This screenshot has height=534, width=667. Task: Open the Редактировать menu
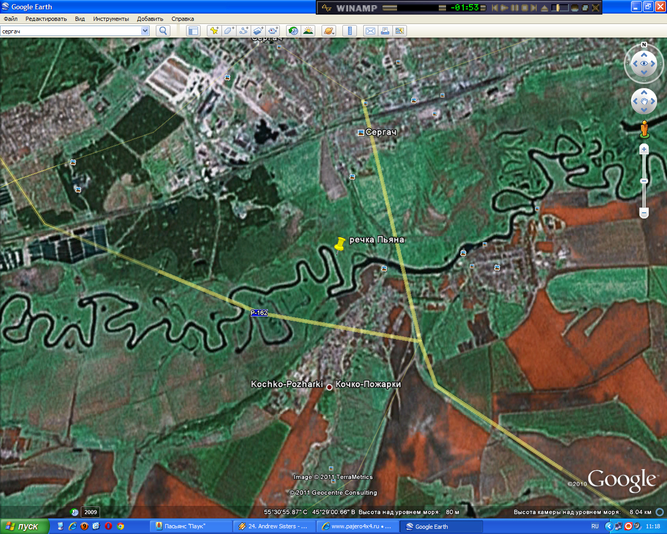click(x=46, y=19)
